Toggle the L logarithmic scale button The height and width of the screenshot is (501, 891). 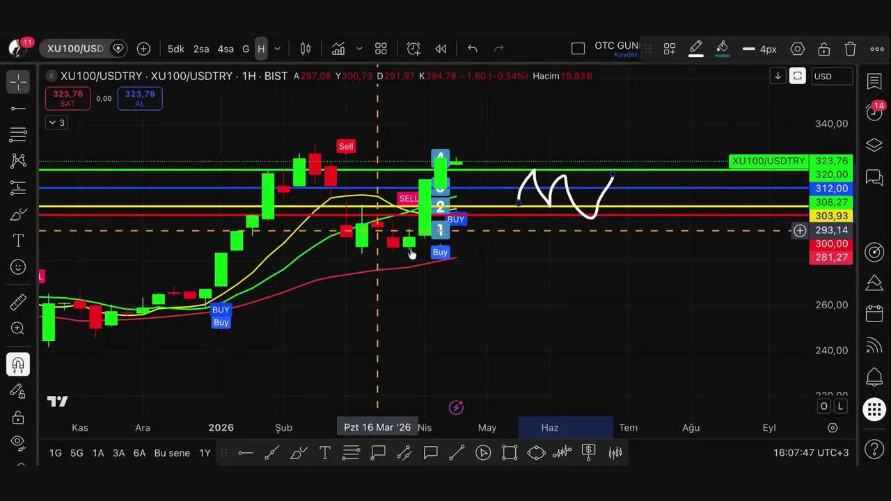tap(841, 406)
